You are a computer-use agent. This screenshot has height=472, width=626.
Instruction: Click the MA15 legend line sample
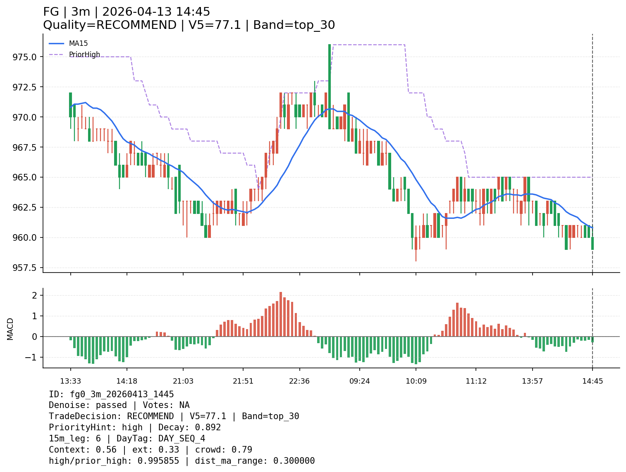(x=57, y=43)
